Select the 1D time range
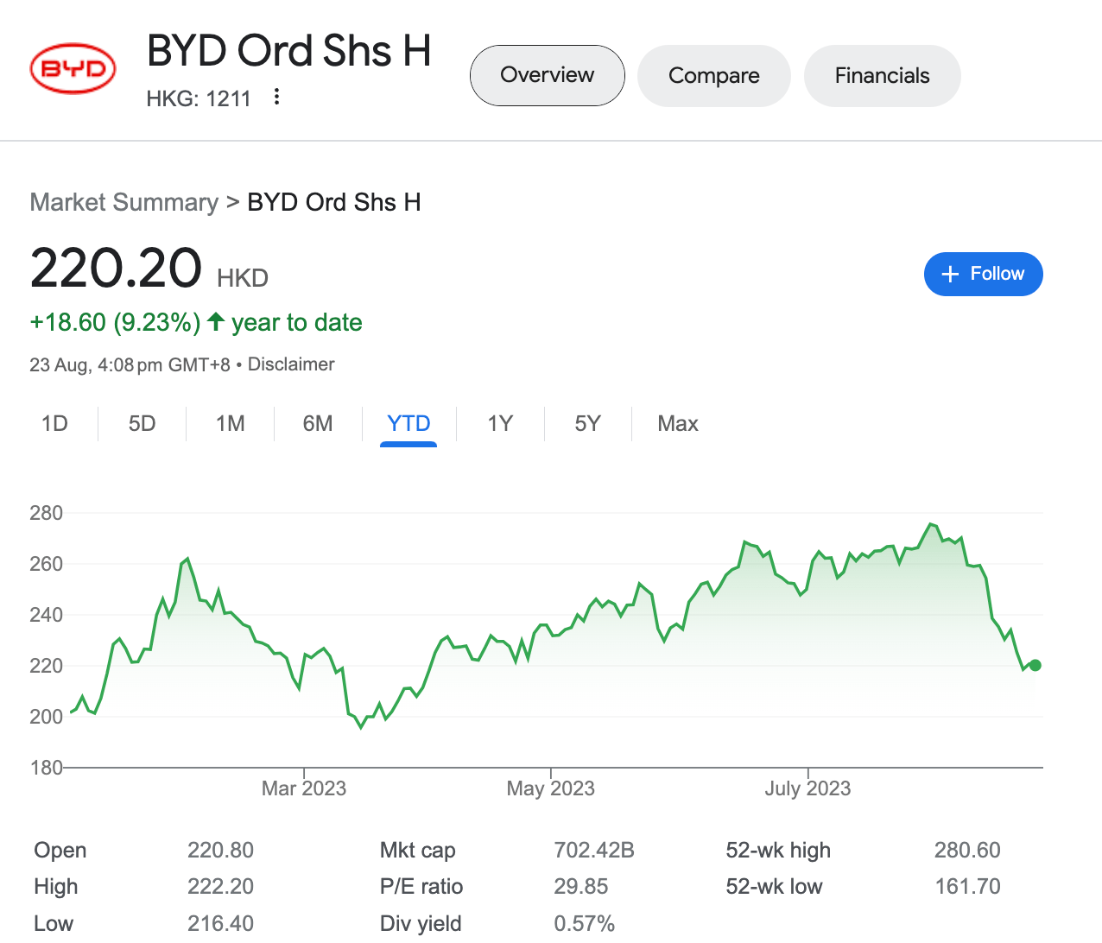The width and height of the screenshot is (1102, 943). [x=54, y=423]
